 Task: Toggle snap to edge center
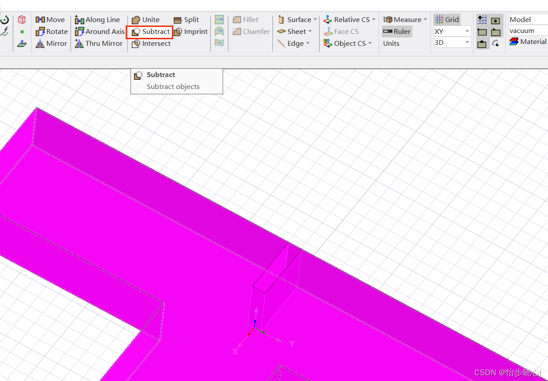point(496,32)
